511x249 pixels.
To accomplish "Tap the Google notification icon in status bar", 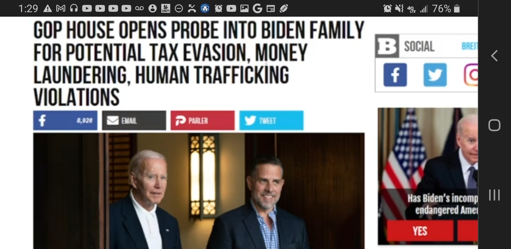I will click(x=257, y=8).
